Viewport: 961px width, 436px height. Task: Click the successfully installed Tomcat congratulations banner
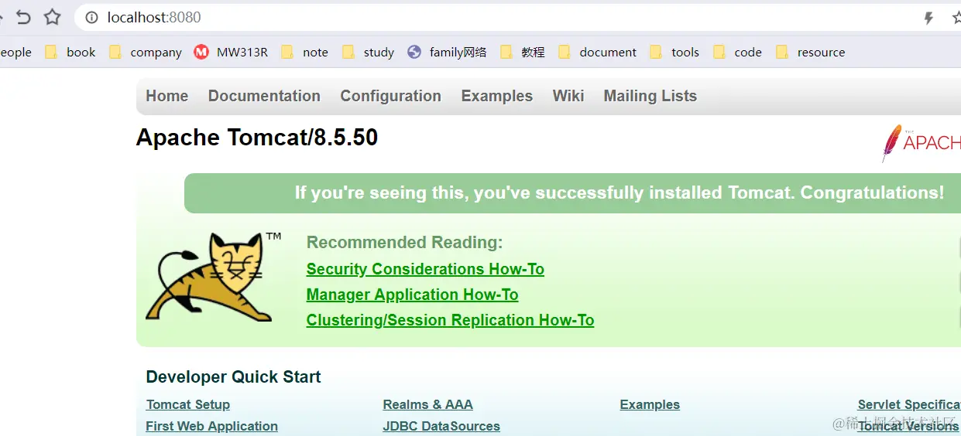point(572,193)
